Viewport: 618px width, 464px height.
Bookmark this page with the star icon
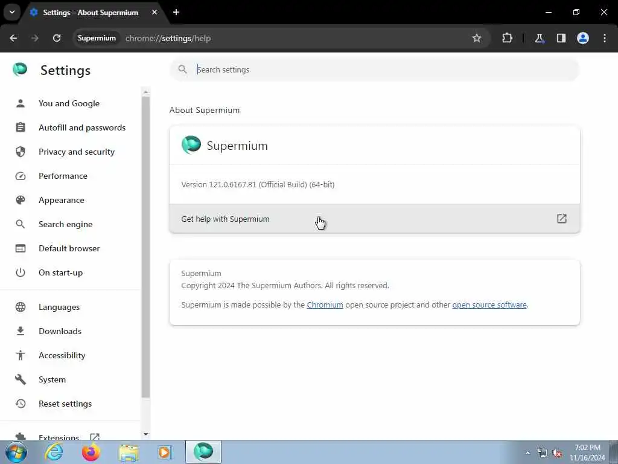pos(477,38)
